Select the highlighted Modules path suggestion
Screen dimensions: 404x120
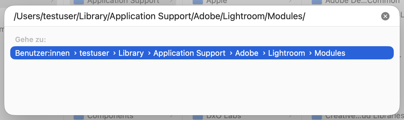pos(202,53)
